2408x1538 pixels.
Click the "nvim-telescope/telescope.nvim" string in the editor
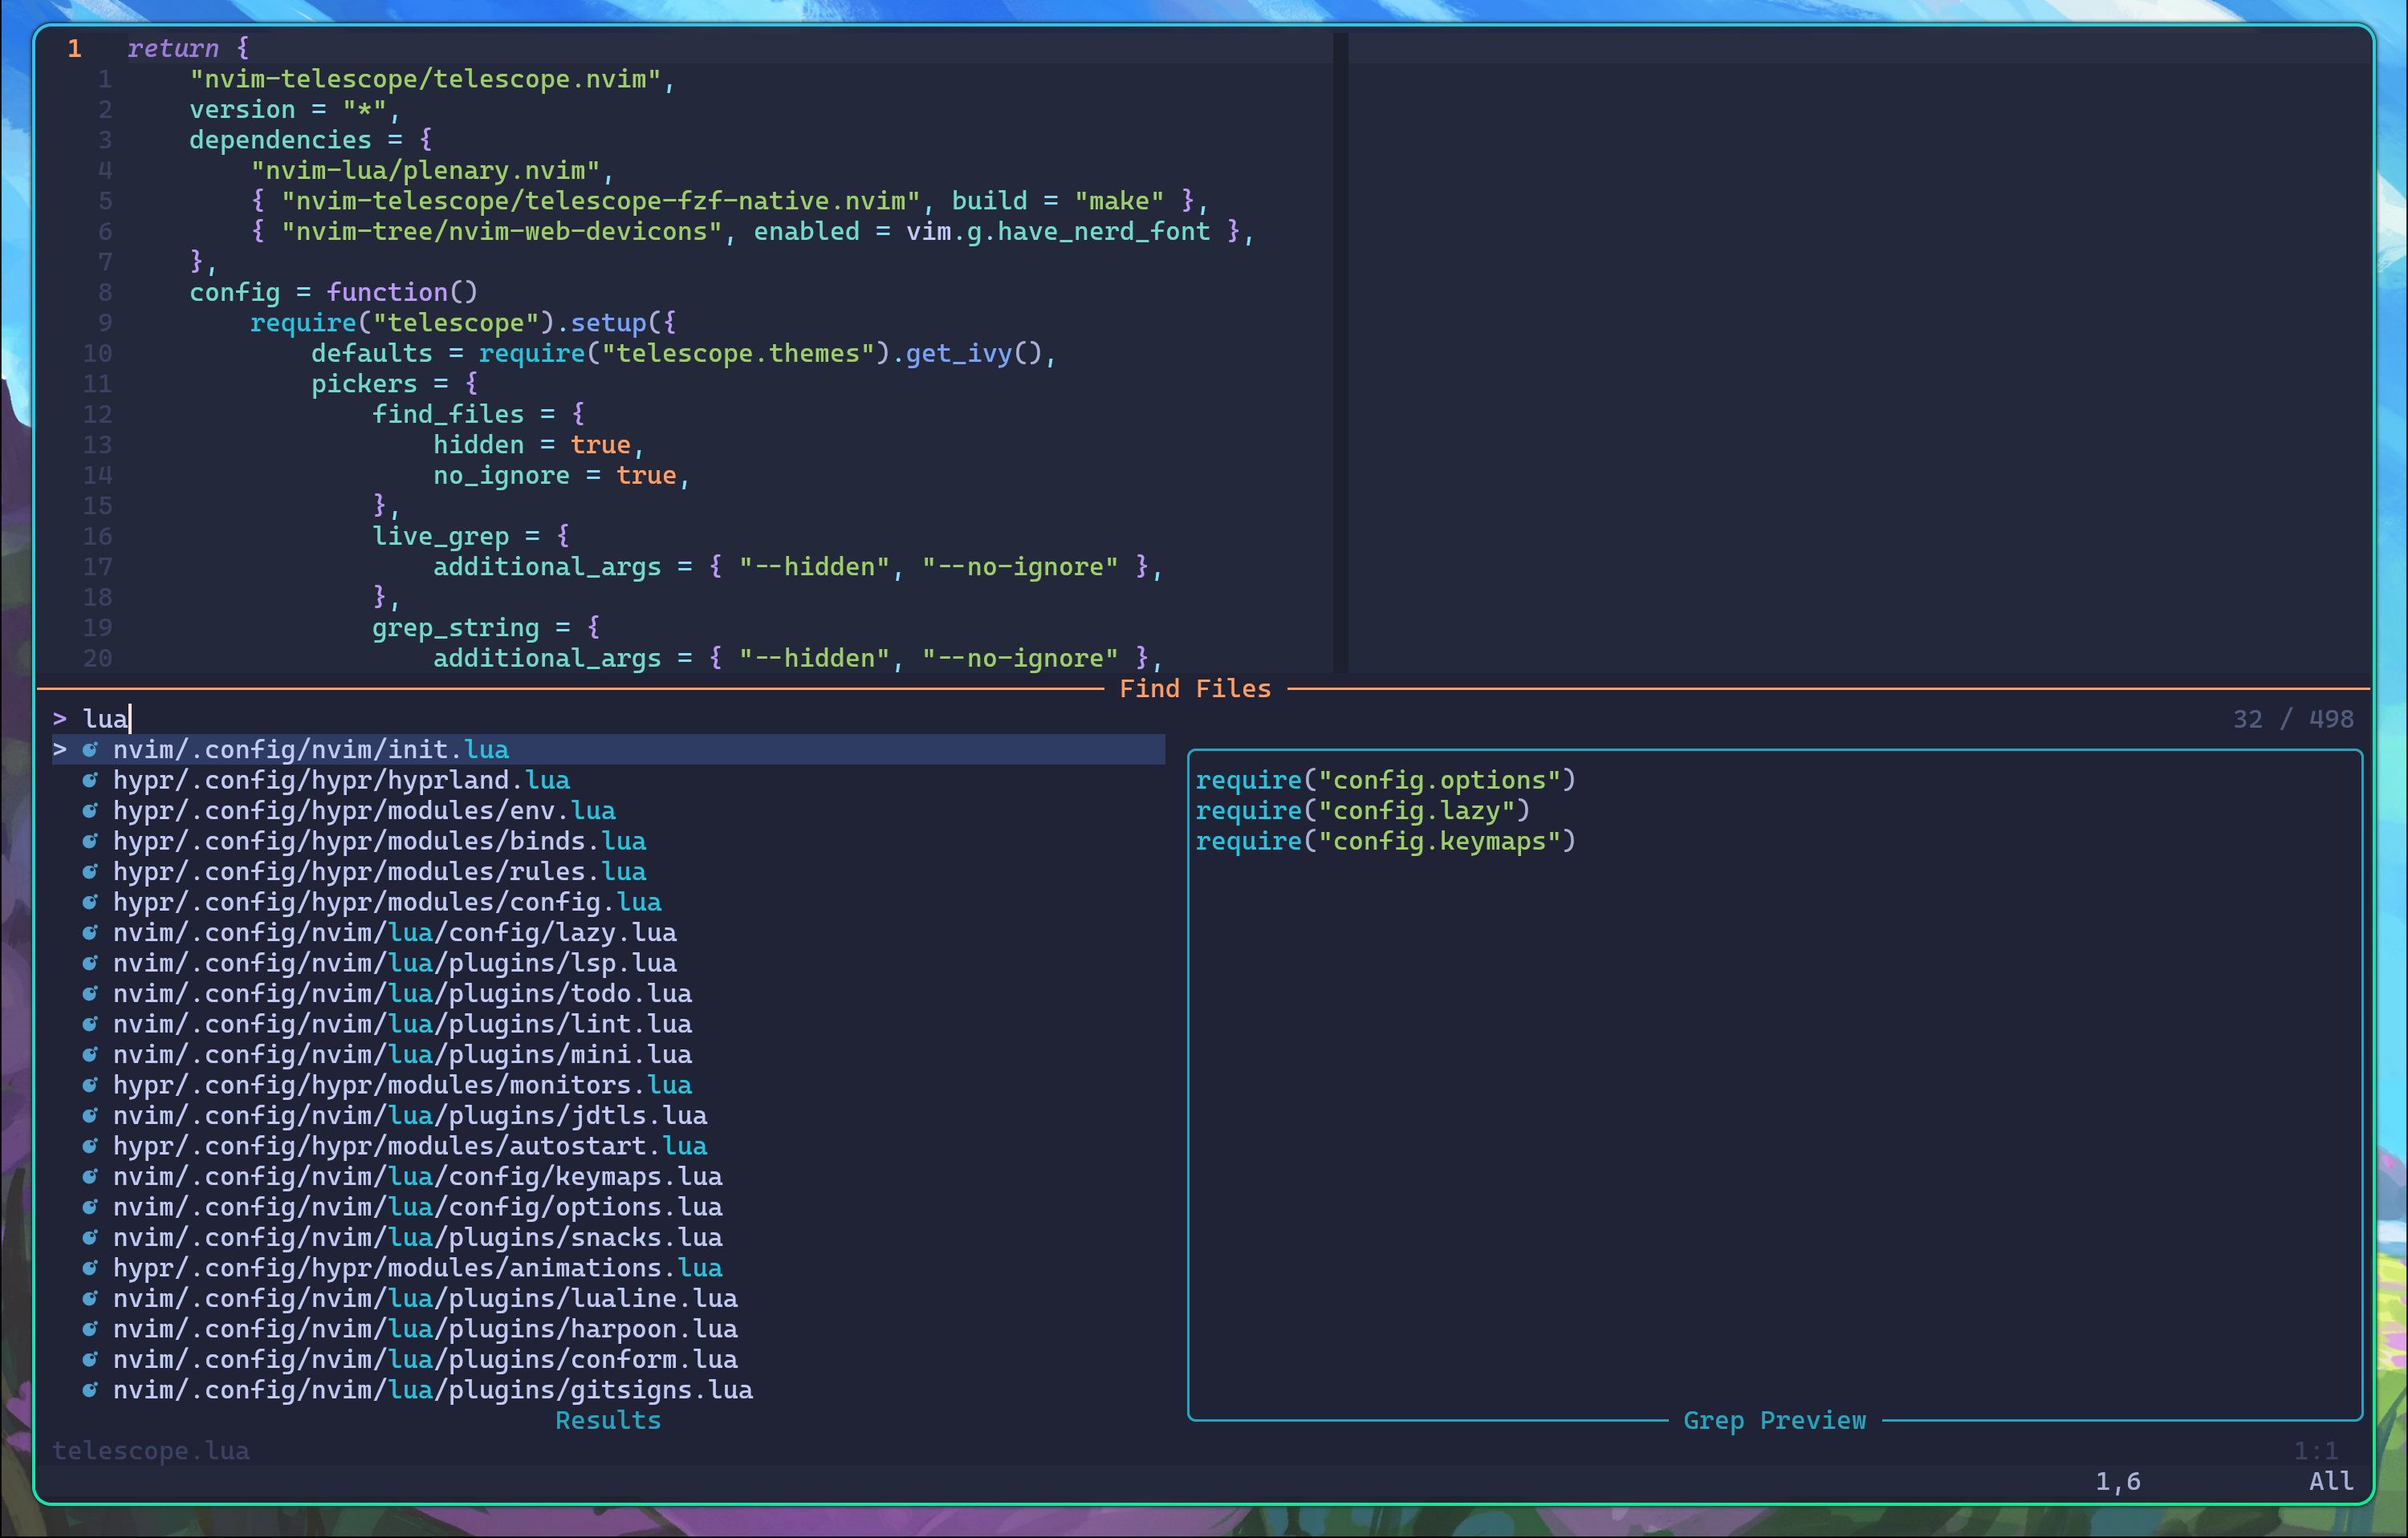click(425, 79)
